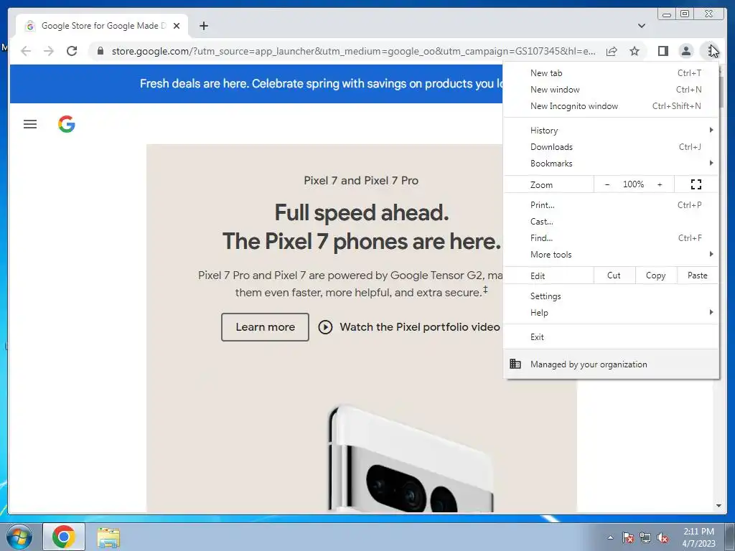View site information via the lock icon
Image resolution: width=735 pixels, height=551 pixels.
click(100, 51)
